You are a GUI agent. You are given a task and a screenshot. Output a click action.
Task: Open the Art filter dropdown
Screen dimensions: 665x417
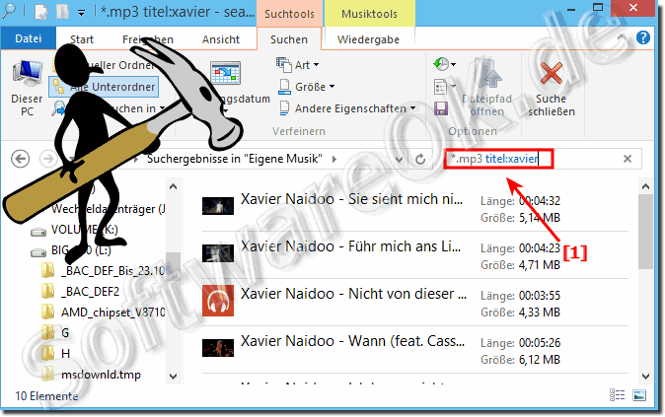[x=297, y=65]
